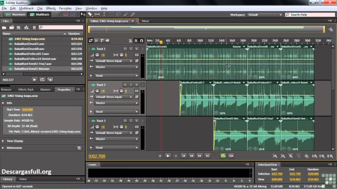Open the Workspace dropdown set to Default
Image resolution: width=337 pixels, height=189 pixels.
[265, 14]
